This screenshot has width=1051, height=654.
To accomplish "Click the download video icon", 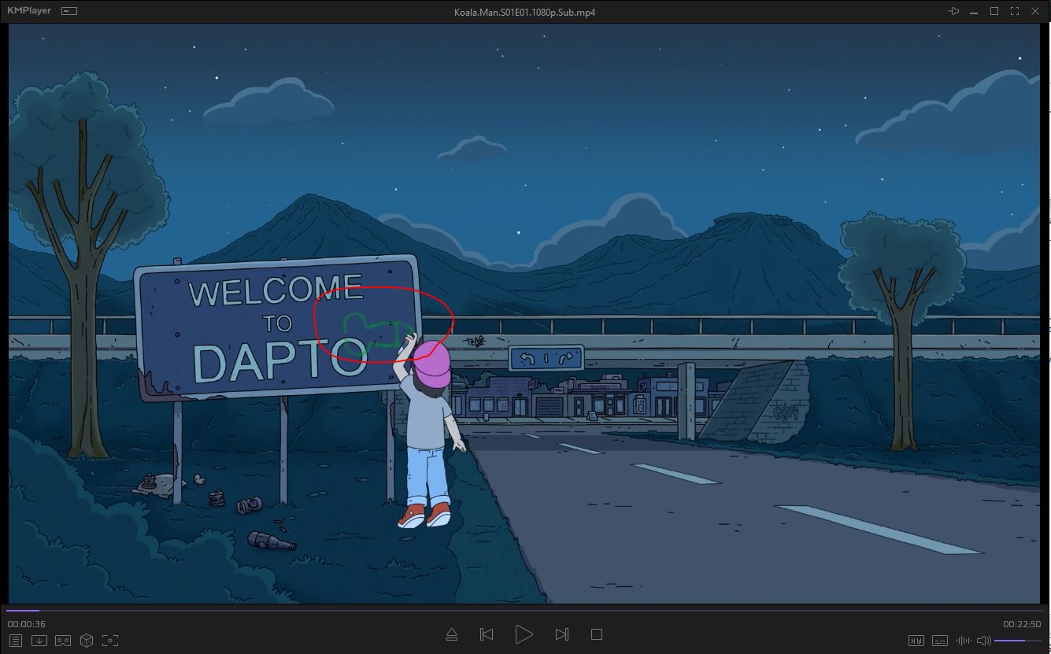I will pyautogui.click(x=39, y=641).
